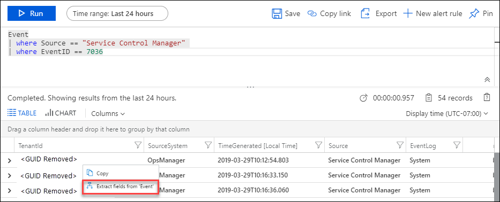Open the Columns dropdown
This screenshot has height=202, width=500.
pos(108,114)
